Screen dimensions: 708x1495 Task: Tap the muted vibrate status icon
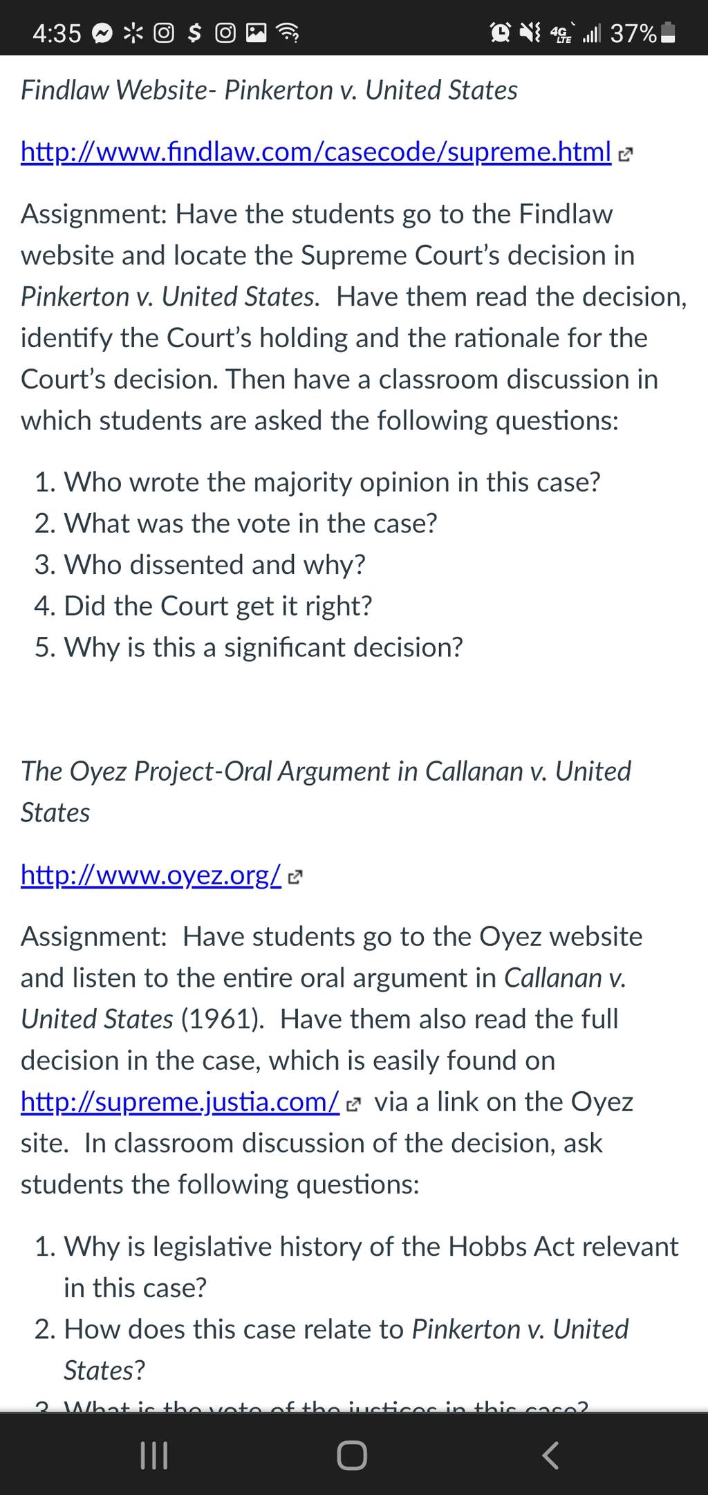coord(530,32)
